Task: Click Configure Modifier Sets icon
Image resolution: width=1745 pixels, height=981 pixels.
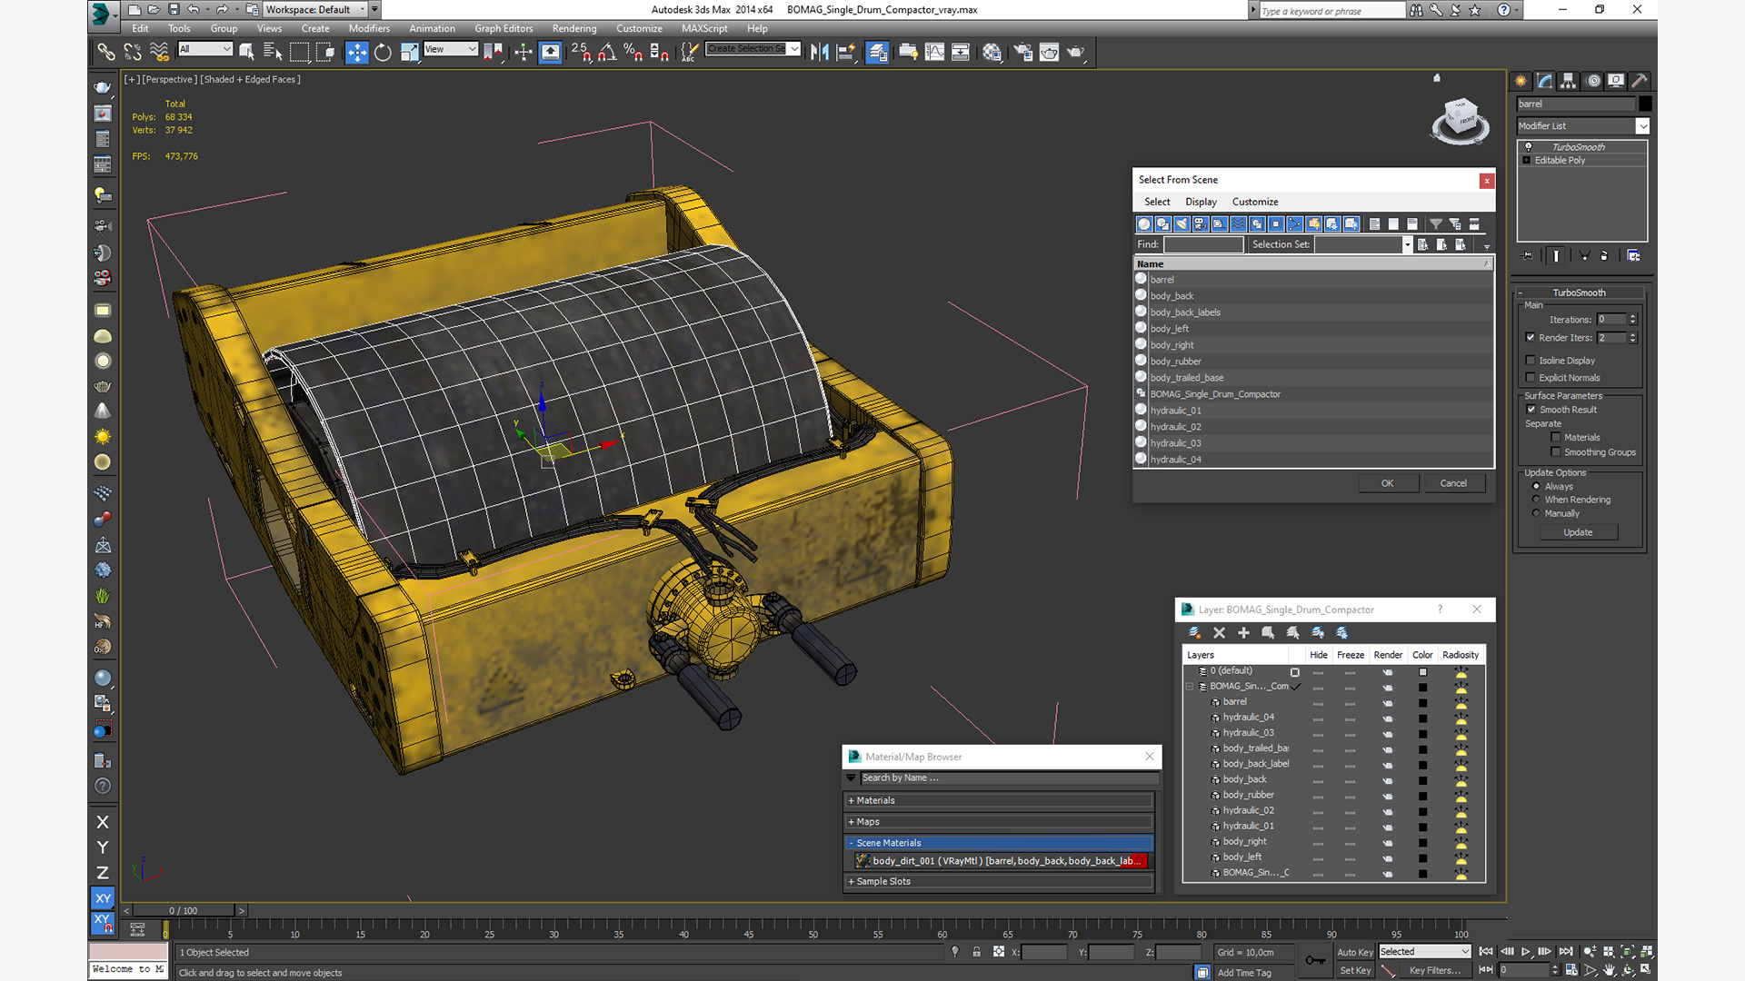Action: [1633, 256]
